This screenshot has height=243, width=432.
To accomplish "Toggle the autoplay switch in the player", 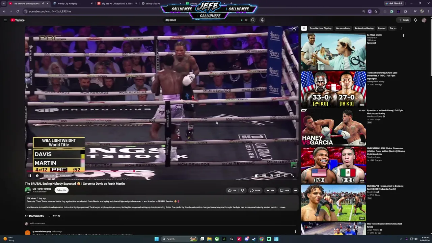I will tap(257, 175).
